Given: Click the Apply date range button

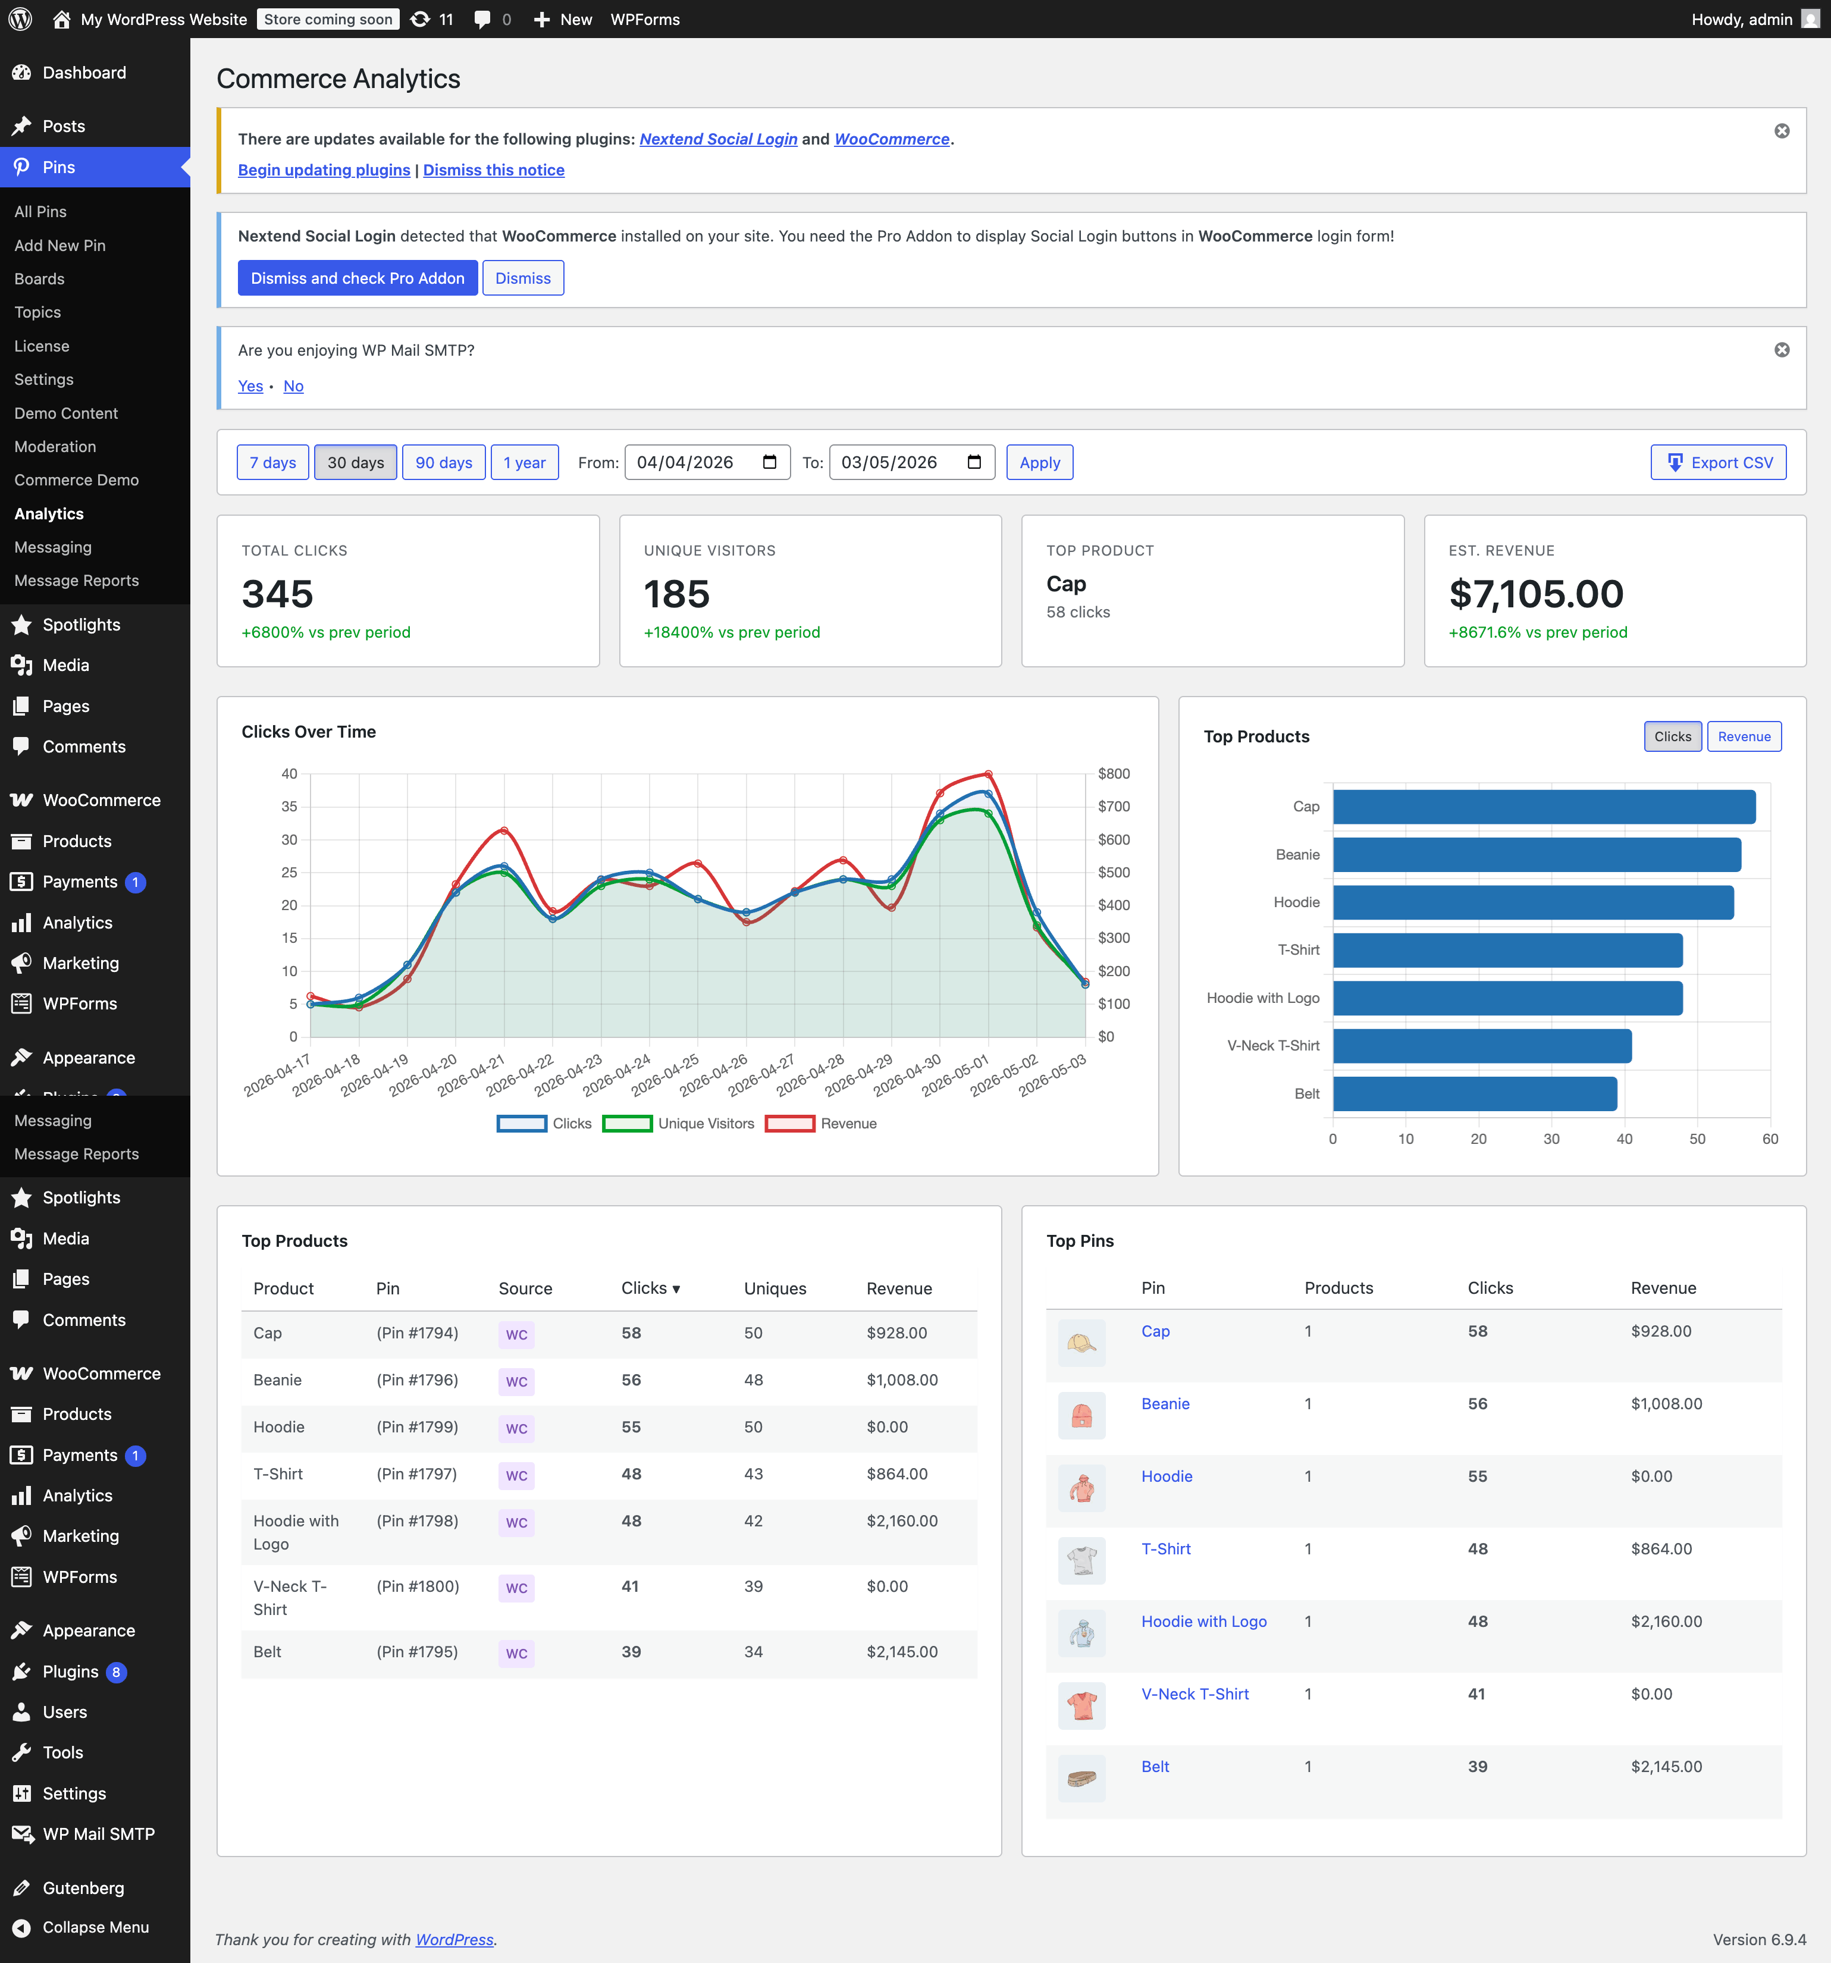Looking at the screenshot, I should [x=1040, y=462].
